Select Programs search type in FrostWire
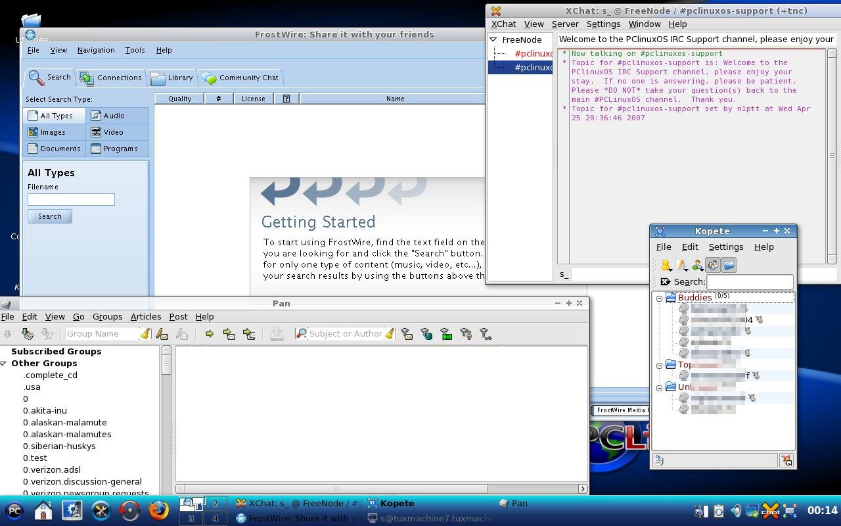Viewport: 841px width, 526px height. 118,149
